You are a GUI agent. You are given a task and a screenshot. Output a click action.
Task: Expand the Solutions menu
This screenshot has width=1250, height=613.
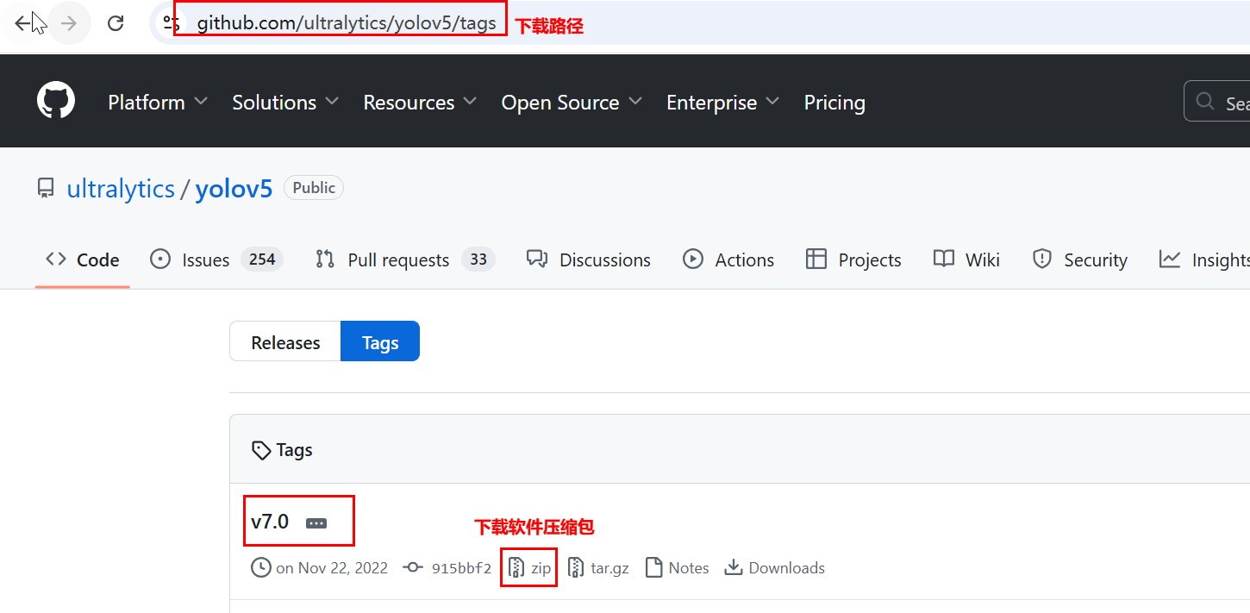(285, 102)
